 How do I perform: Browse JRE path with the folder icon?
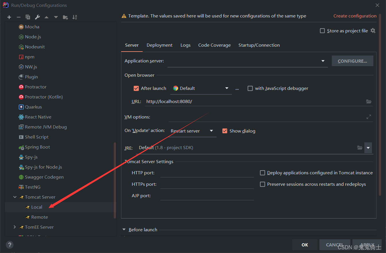(360, 148)
